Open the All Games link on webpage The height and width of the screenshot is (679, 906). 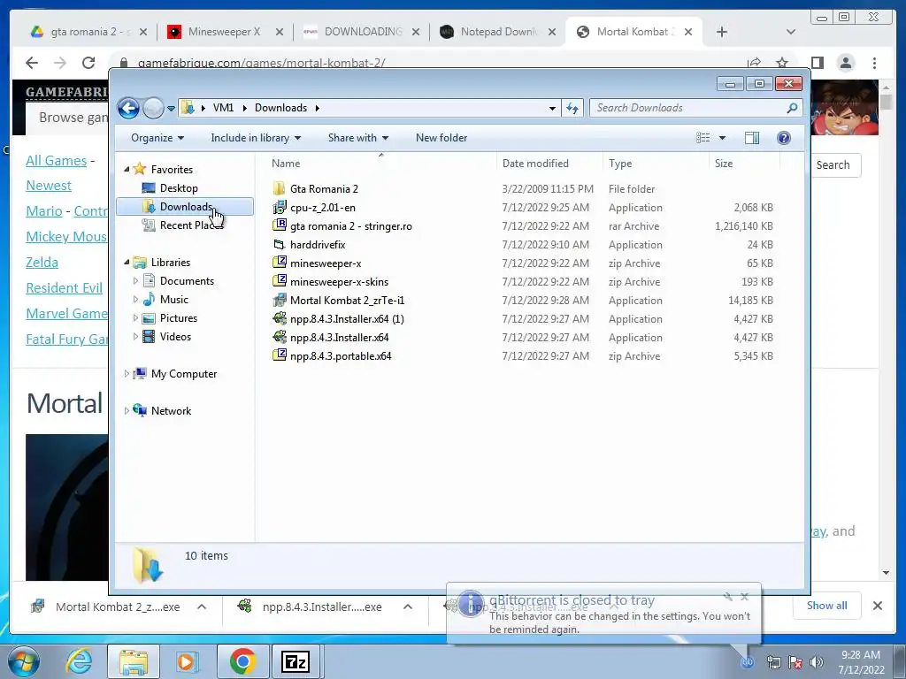point(56,161)
